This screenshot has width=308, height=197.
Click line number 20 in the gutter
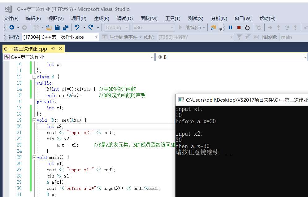[x=19, y=126]
